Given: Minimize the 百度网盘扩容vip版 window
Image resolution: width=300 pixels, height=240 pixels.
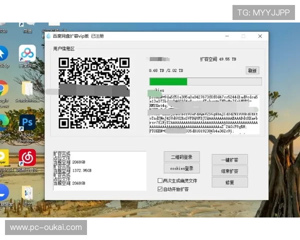Looking at the screenshot, I should pyautogui.click(x=227, y=36).
